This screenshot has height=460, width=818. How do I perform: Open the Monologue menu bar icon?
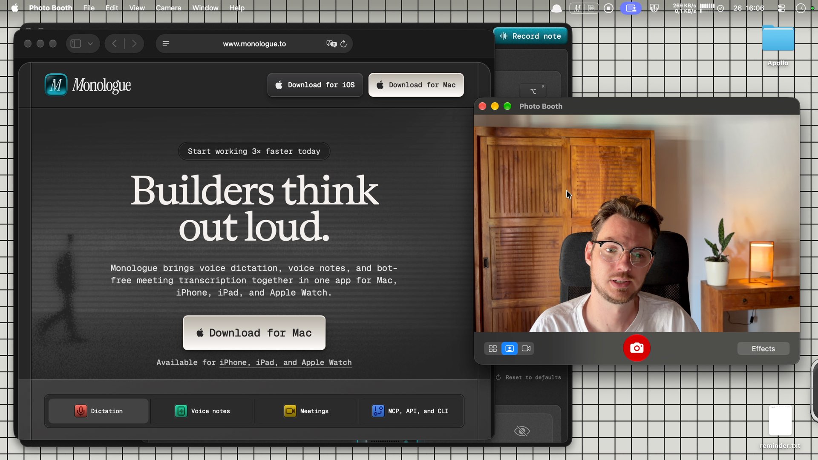tap(584, 8)
